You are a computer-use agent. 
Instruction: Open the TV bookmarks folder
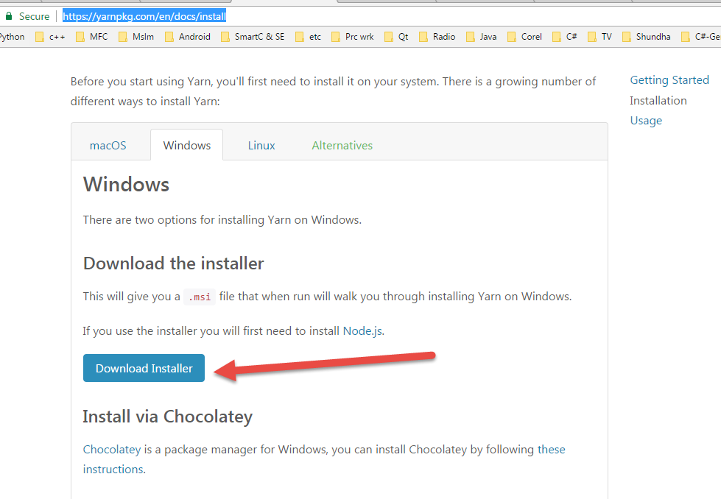[600, 36]
